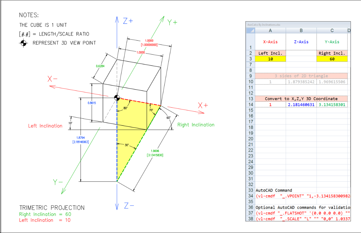Click the view point marker at the cube origin

(x=117, y=97)
